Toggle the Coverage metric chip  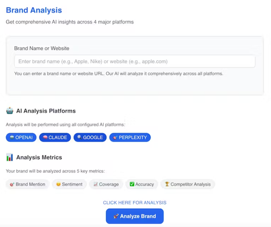coord(106,184)
